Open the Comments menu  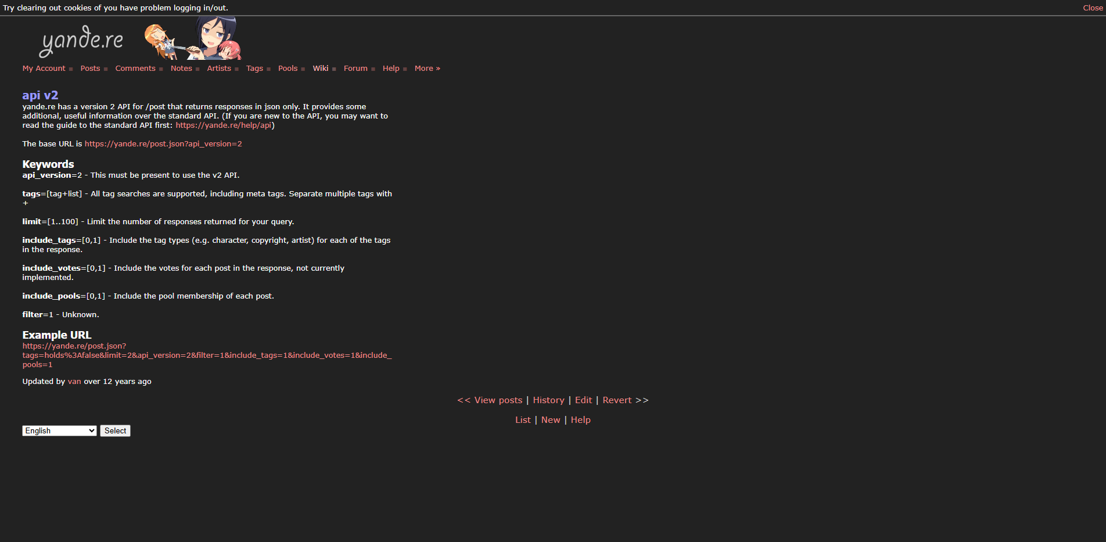tap(135, 68)
